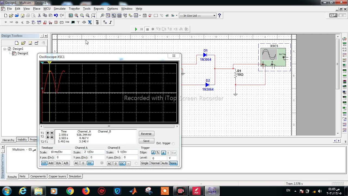The height and width of the screenshot is (196, 348).
Task: Toggle Design1 checkbox in Design Toolbox
Action: click(10, 49)
